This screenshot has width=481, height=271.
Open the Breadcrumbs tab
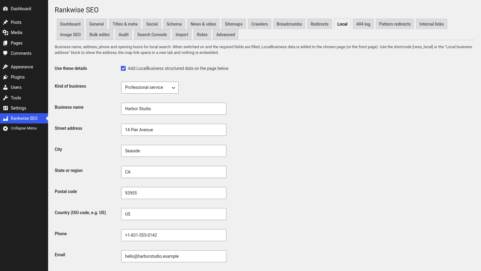point(289,24)
